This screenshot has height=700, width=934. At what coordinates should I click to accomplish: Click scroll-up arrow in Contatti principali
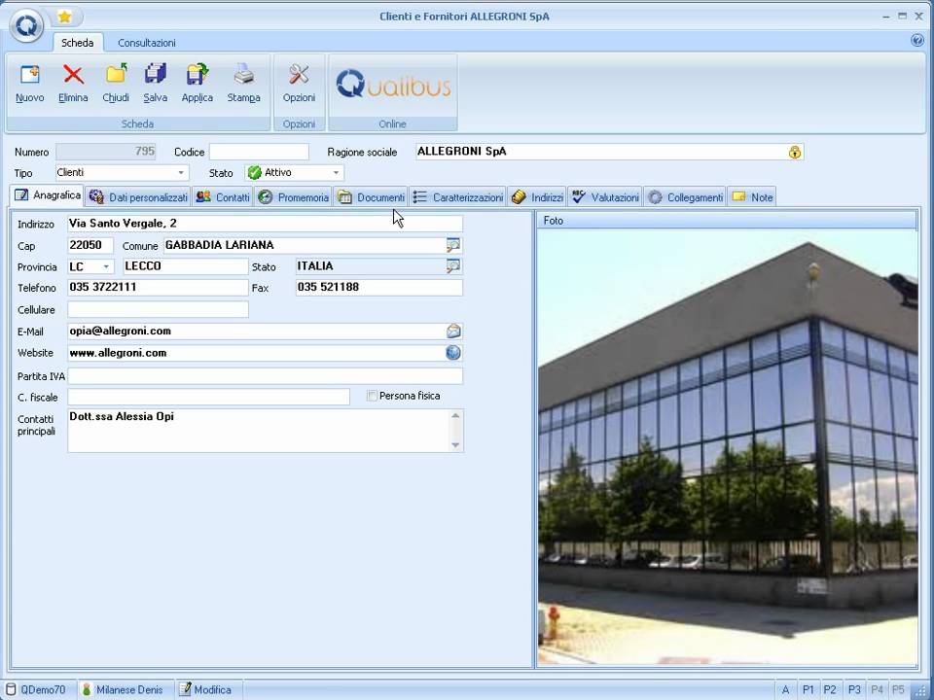pyautogui.click(x=455, y=415)
